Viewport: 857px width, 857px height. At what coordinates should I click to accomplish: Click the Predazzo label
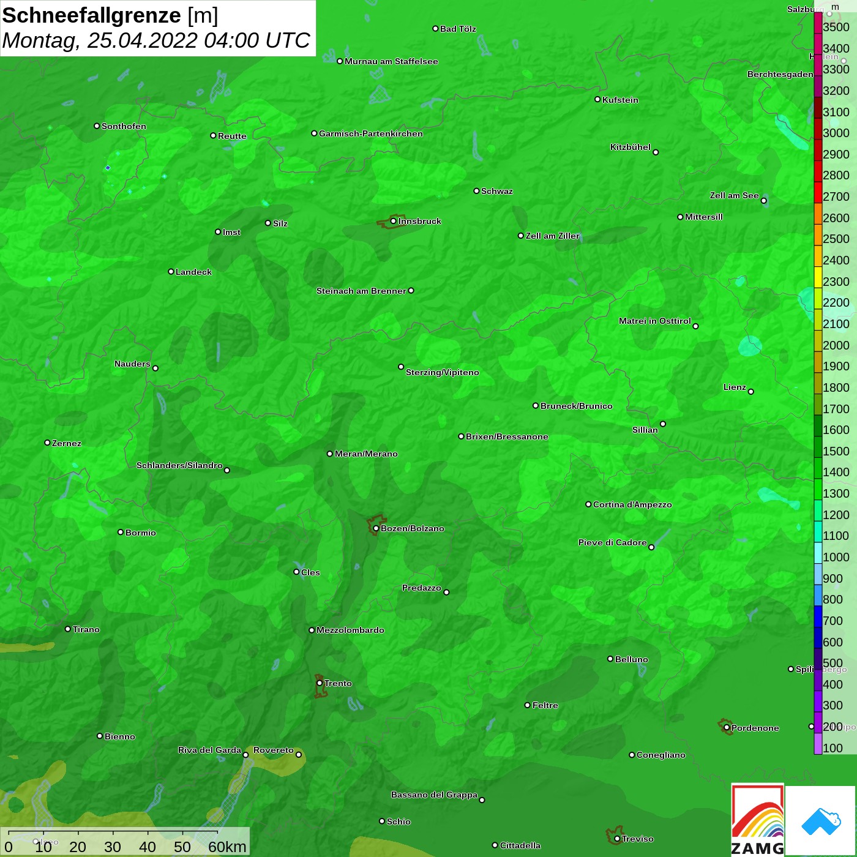(422, 588)
